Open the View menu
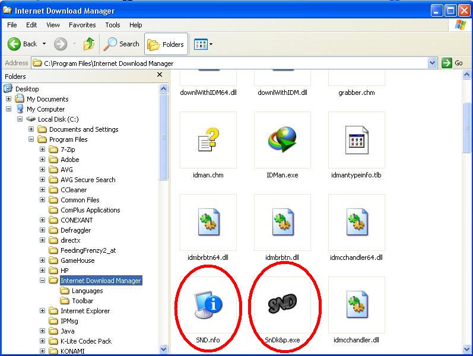 point(53,25)
